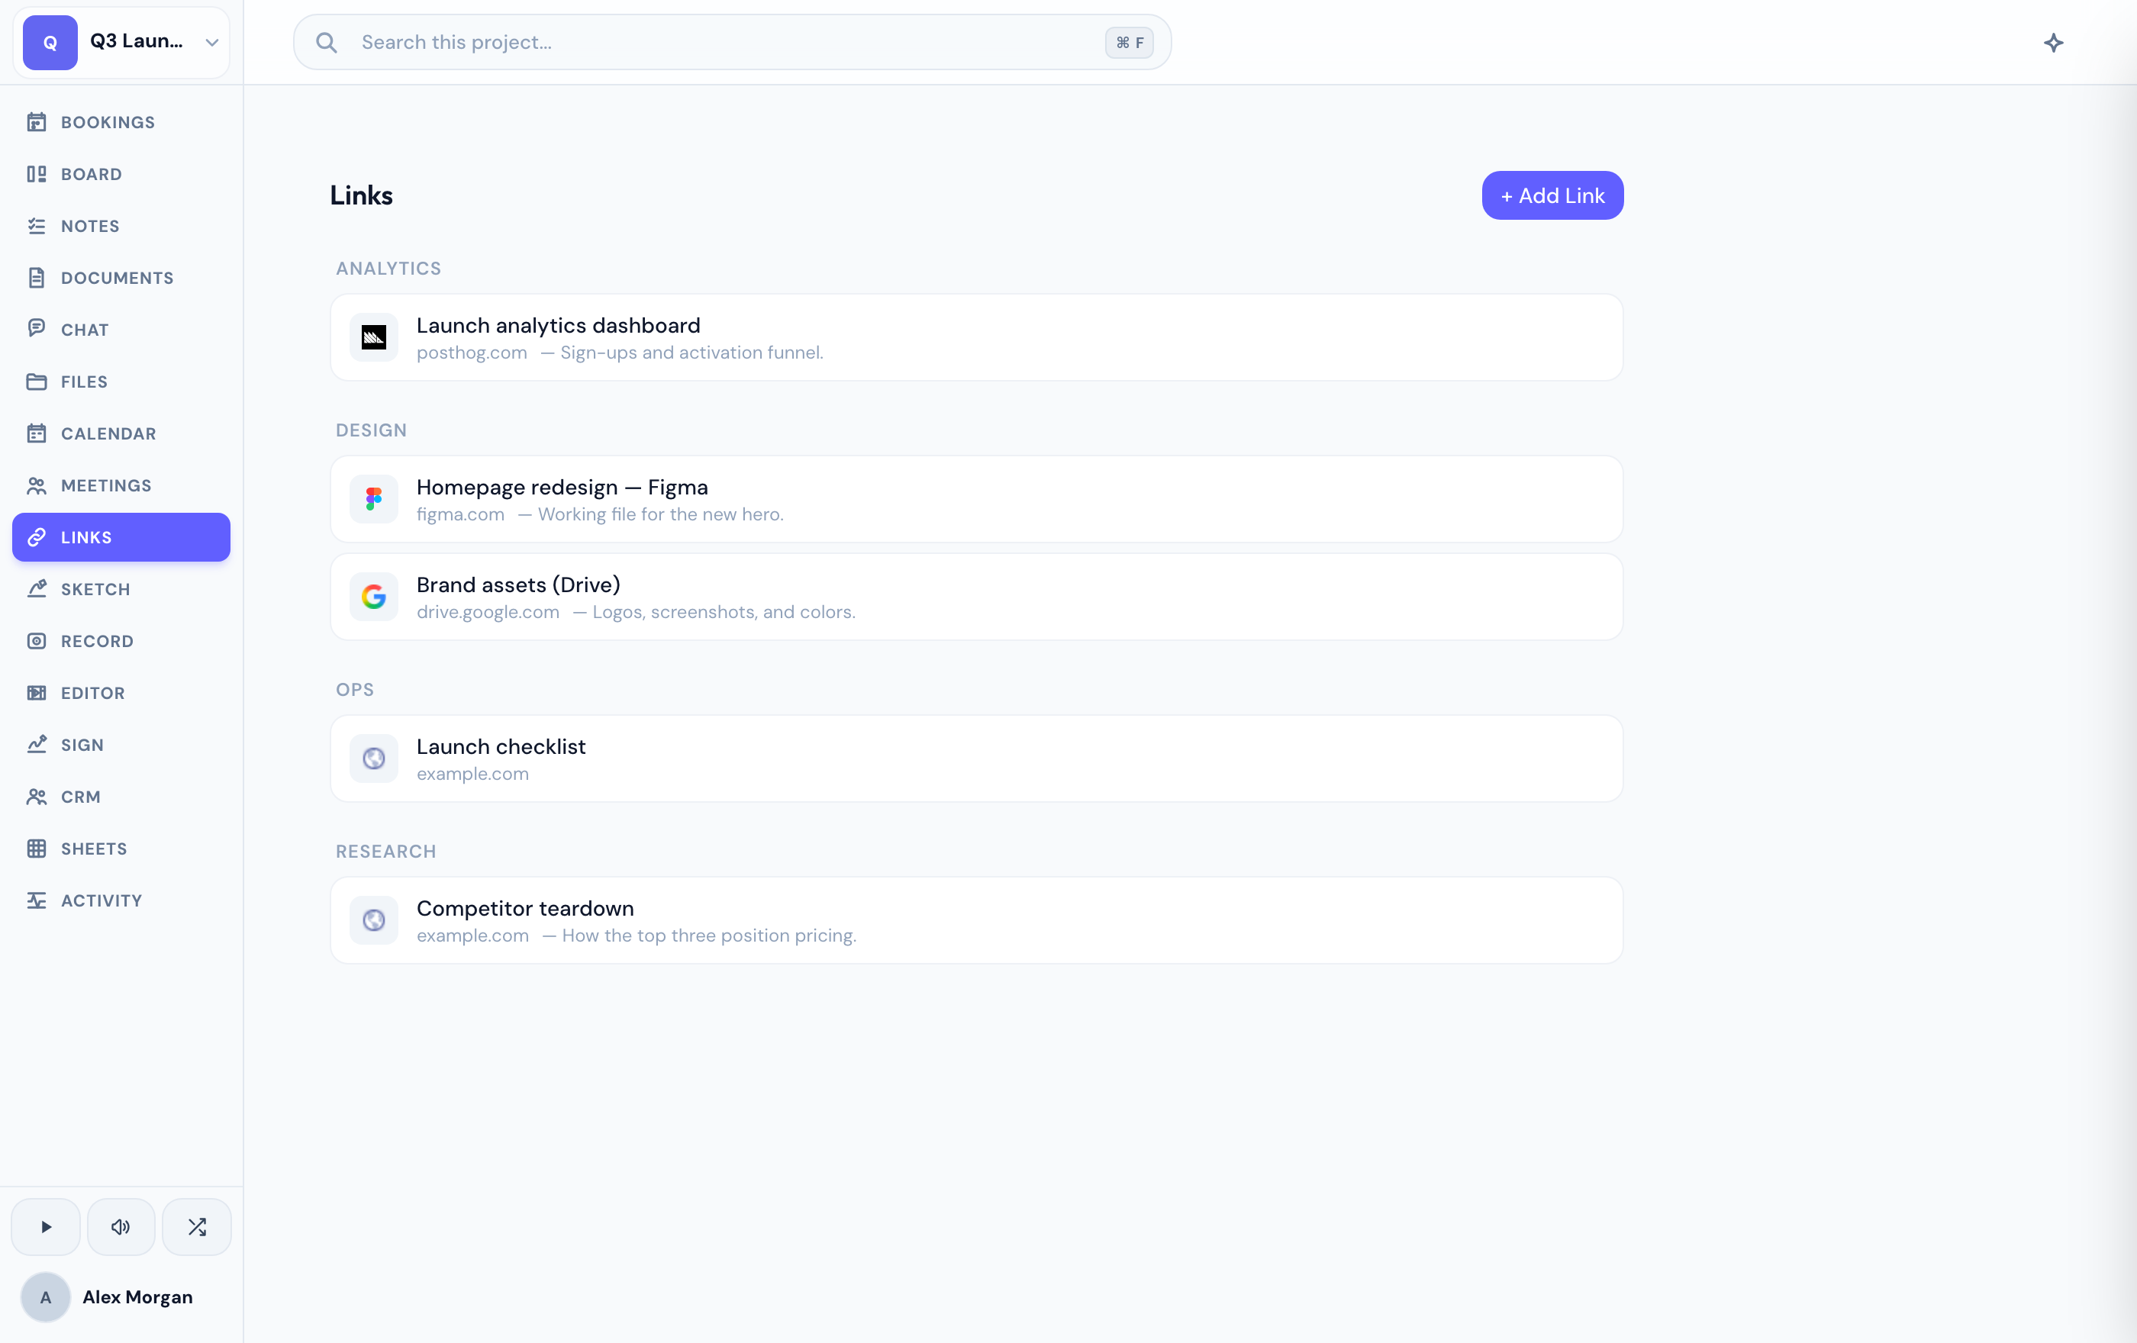Viewport: 2137px width, 1343px height.
Task: Click the Alex Morgan avatar
Action: (x=46, y=1297)
